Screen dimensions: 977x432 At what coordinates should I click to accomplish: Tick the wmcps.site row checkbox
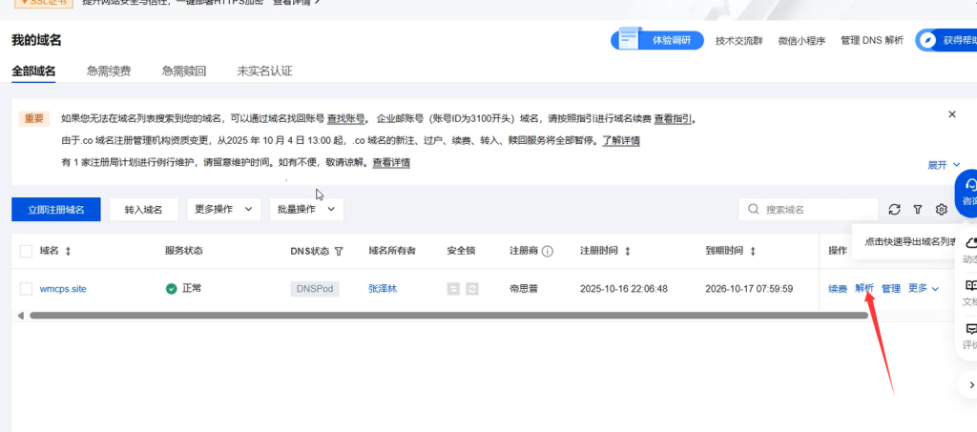point(27,289)
